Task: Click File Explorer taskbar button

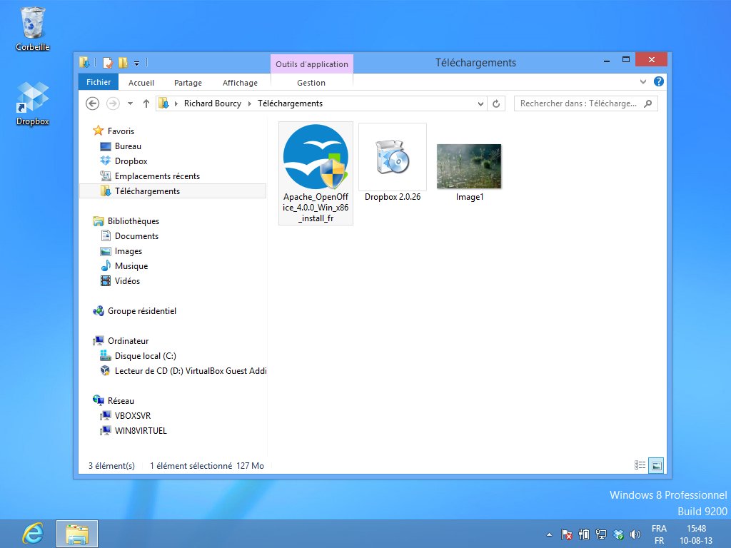Action: pyautogui.click(x=77, y=534)
